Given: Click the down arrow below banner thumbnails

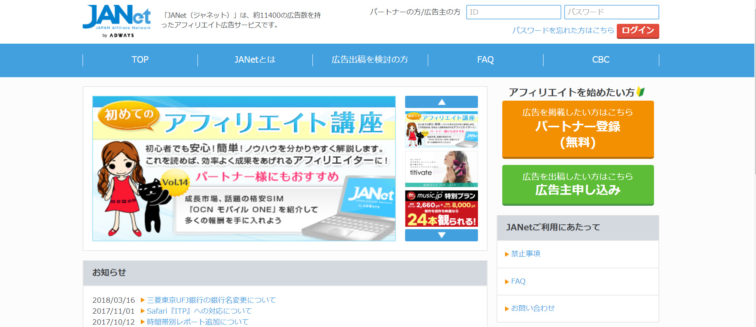Looking at the screenshot, I should point(442,235).
